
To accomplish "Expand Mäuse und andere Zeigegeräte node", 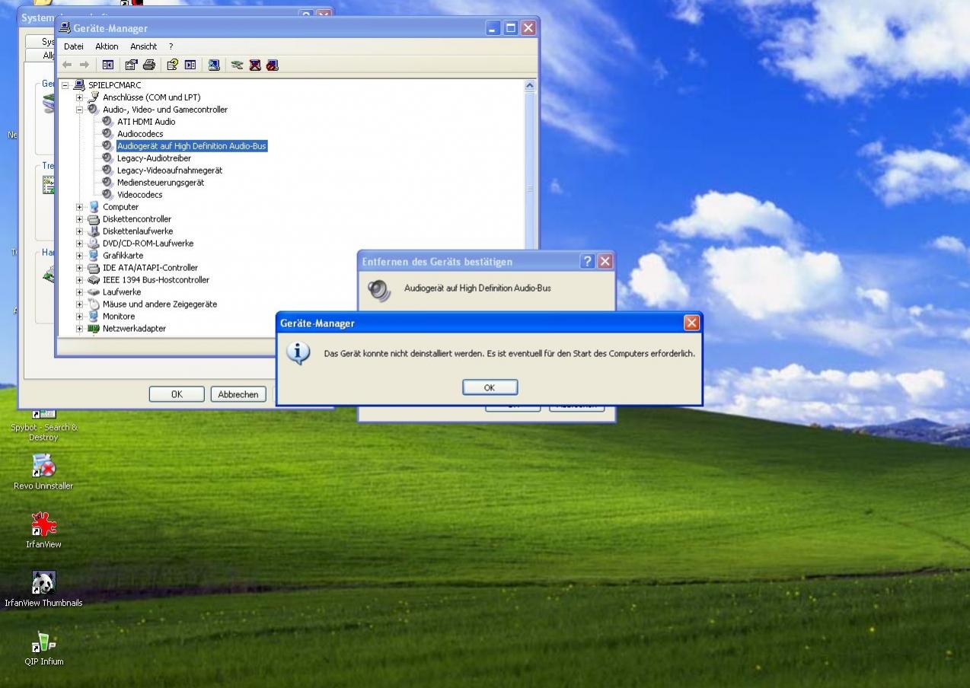I will (x=79, y=304).
